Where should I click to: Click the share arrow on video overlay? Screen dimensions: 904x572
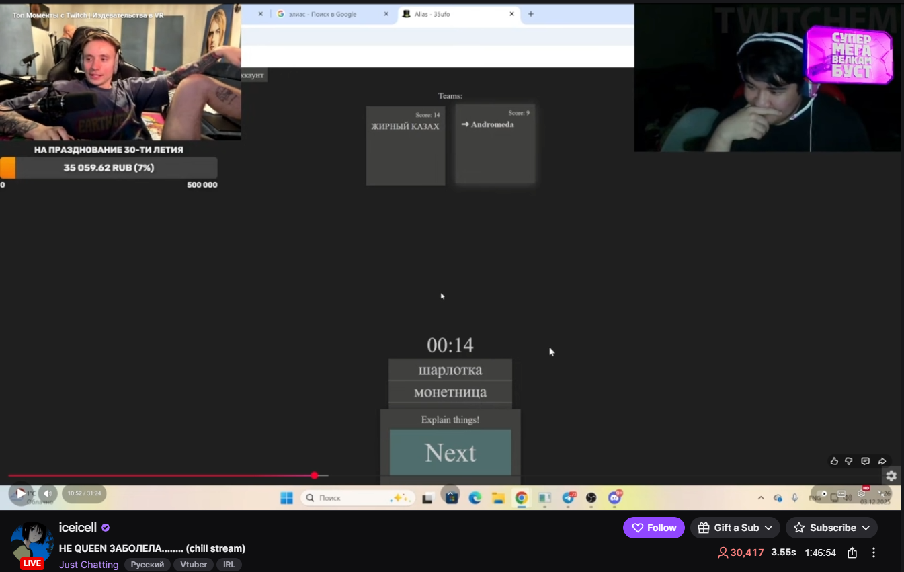coord(882,461)
